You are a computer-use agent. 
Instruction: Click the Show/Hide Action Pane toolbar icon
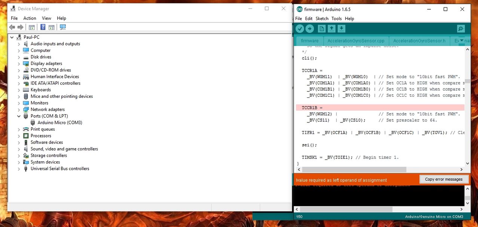[x=52, y=27]
